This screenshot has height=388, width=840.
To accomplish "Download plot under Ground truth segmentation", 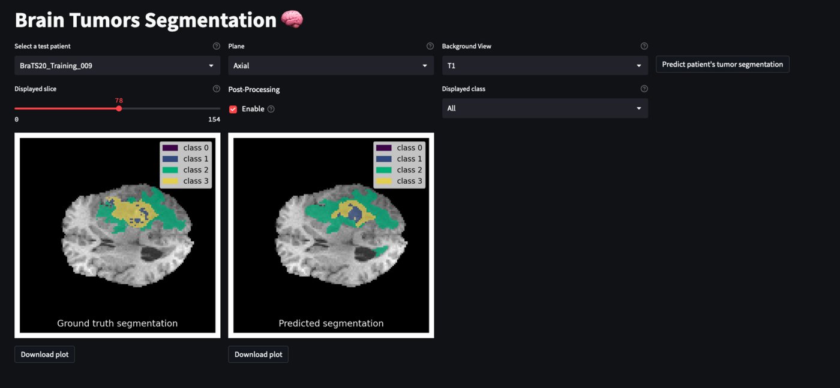I will tap(44, 354).
